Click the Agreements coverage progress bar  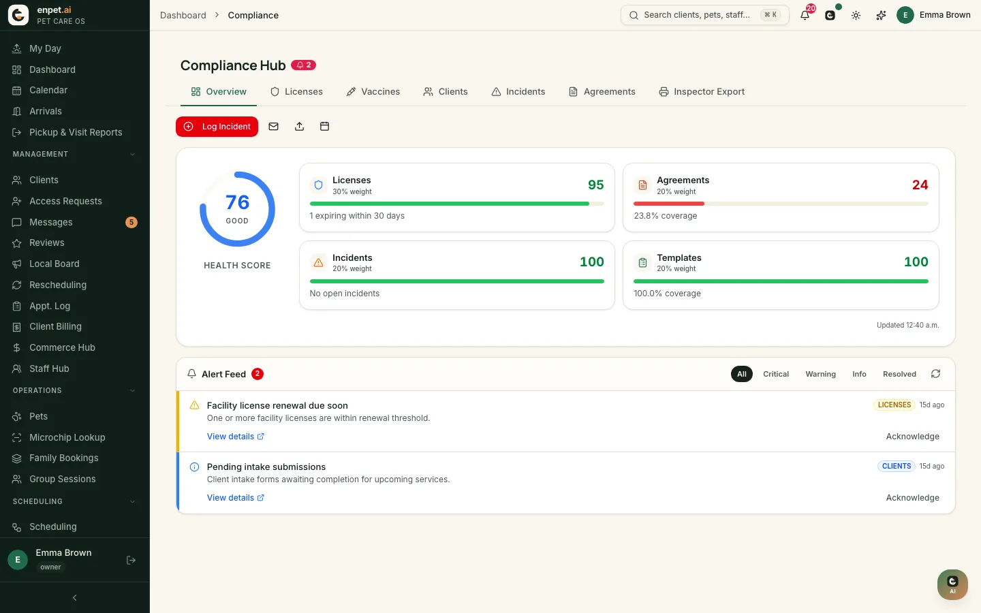tap(781, 204)
